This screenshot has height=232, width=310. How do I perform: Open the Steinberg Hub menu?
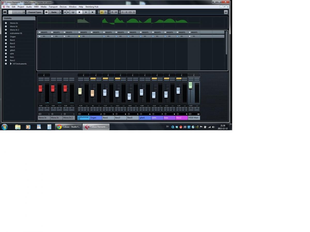tap(92, 7)
